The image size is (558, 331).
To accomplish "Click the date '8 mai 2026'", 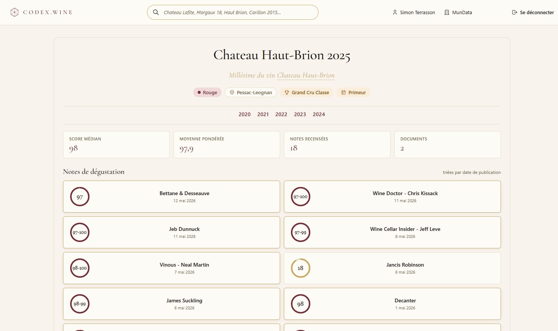I will pyautogui.click(x=405, y=236).
